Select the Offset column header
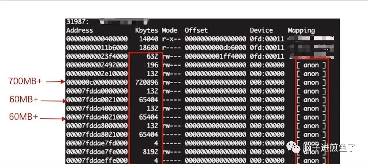This screenshot has height=164, width=368. coord(196,30)
